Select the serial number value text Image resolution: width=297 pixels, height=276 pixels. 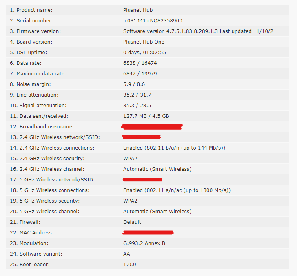(x=153, y=20)
